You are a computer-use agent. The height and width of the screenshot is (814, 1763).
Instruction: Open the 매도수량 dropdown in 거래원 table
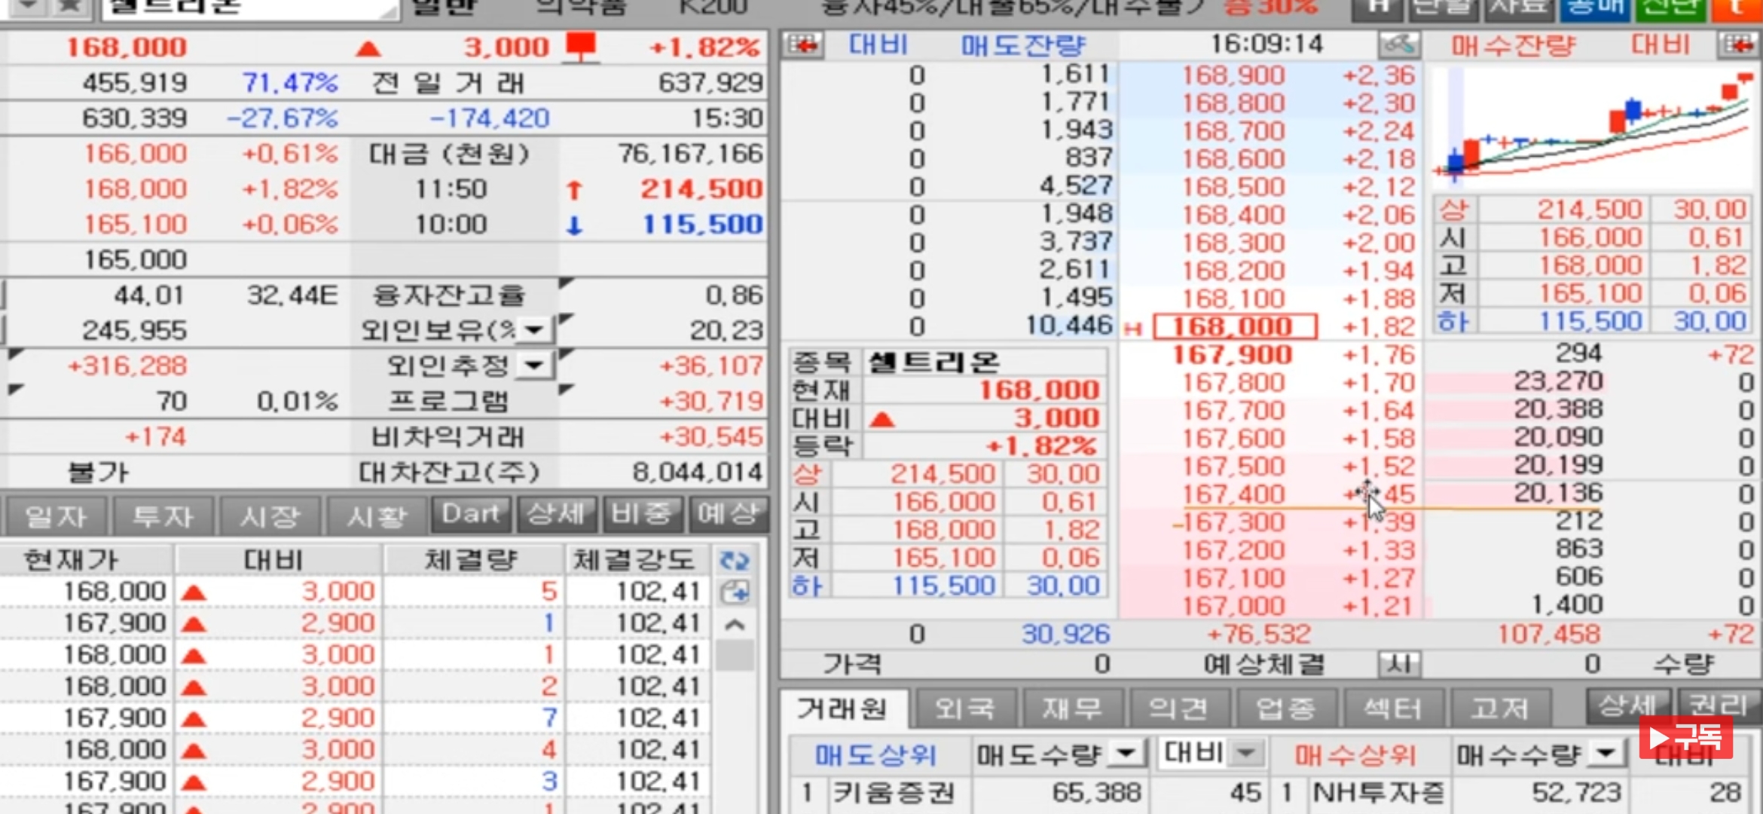pos(1126,753)
